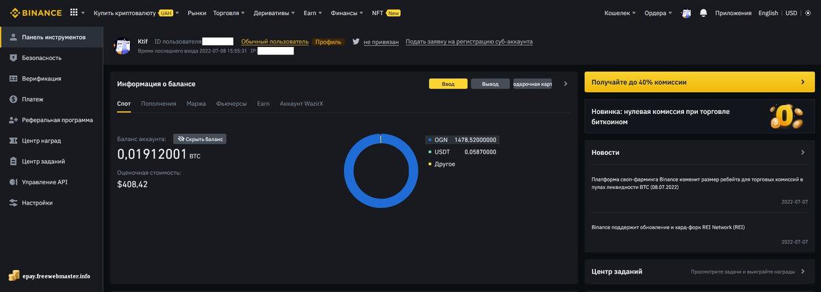Open news about swap-farming rebate change
Screen dimensions: 821x292
pos(697,182)
